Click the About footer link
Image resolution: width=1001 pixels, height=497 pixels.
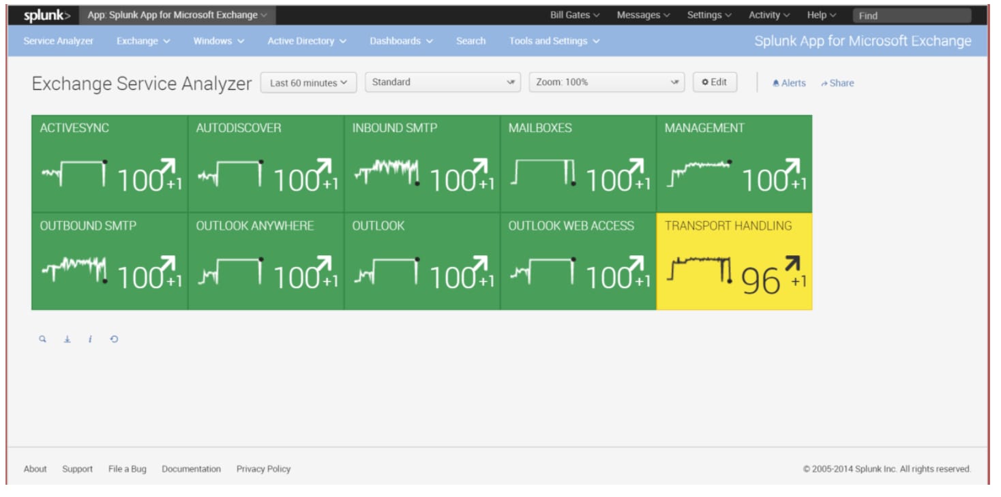[x=35, y=469]
